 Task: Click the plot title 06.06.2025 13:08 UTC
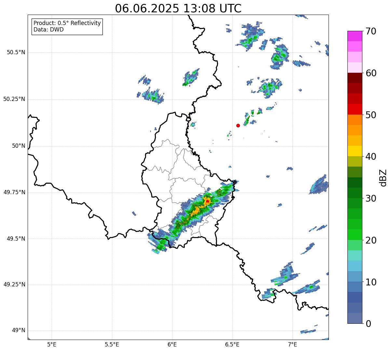coord(178,8)
